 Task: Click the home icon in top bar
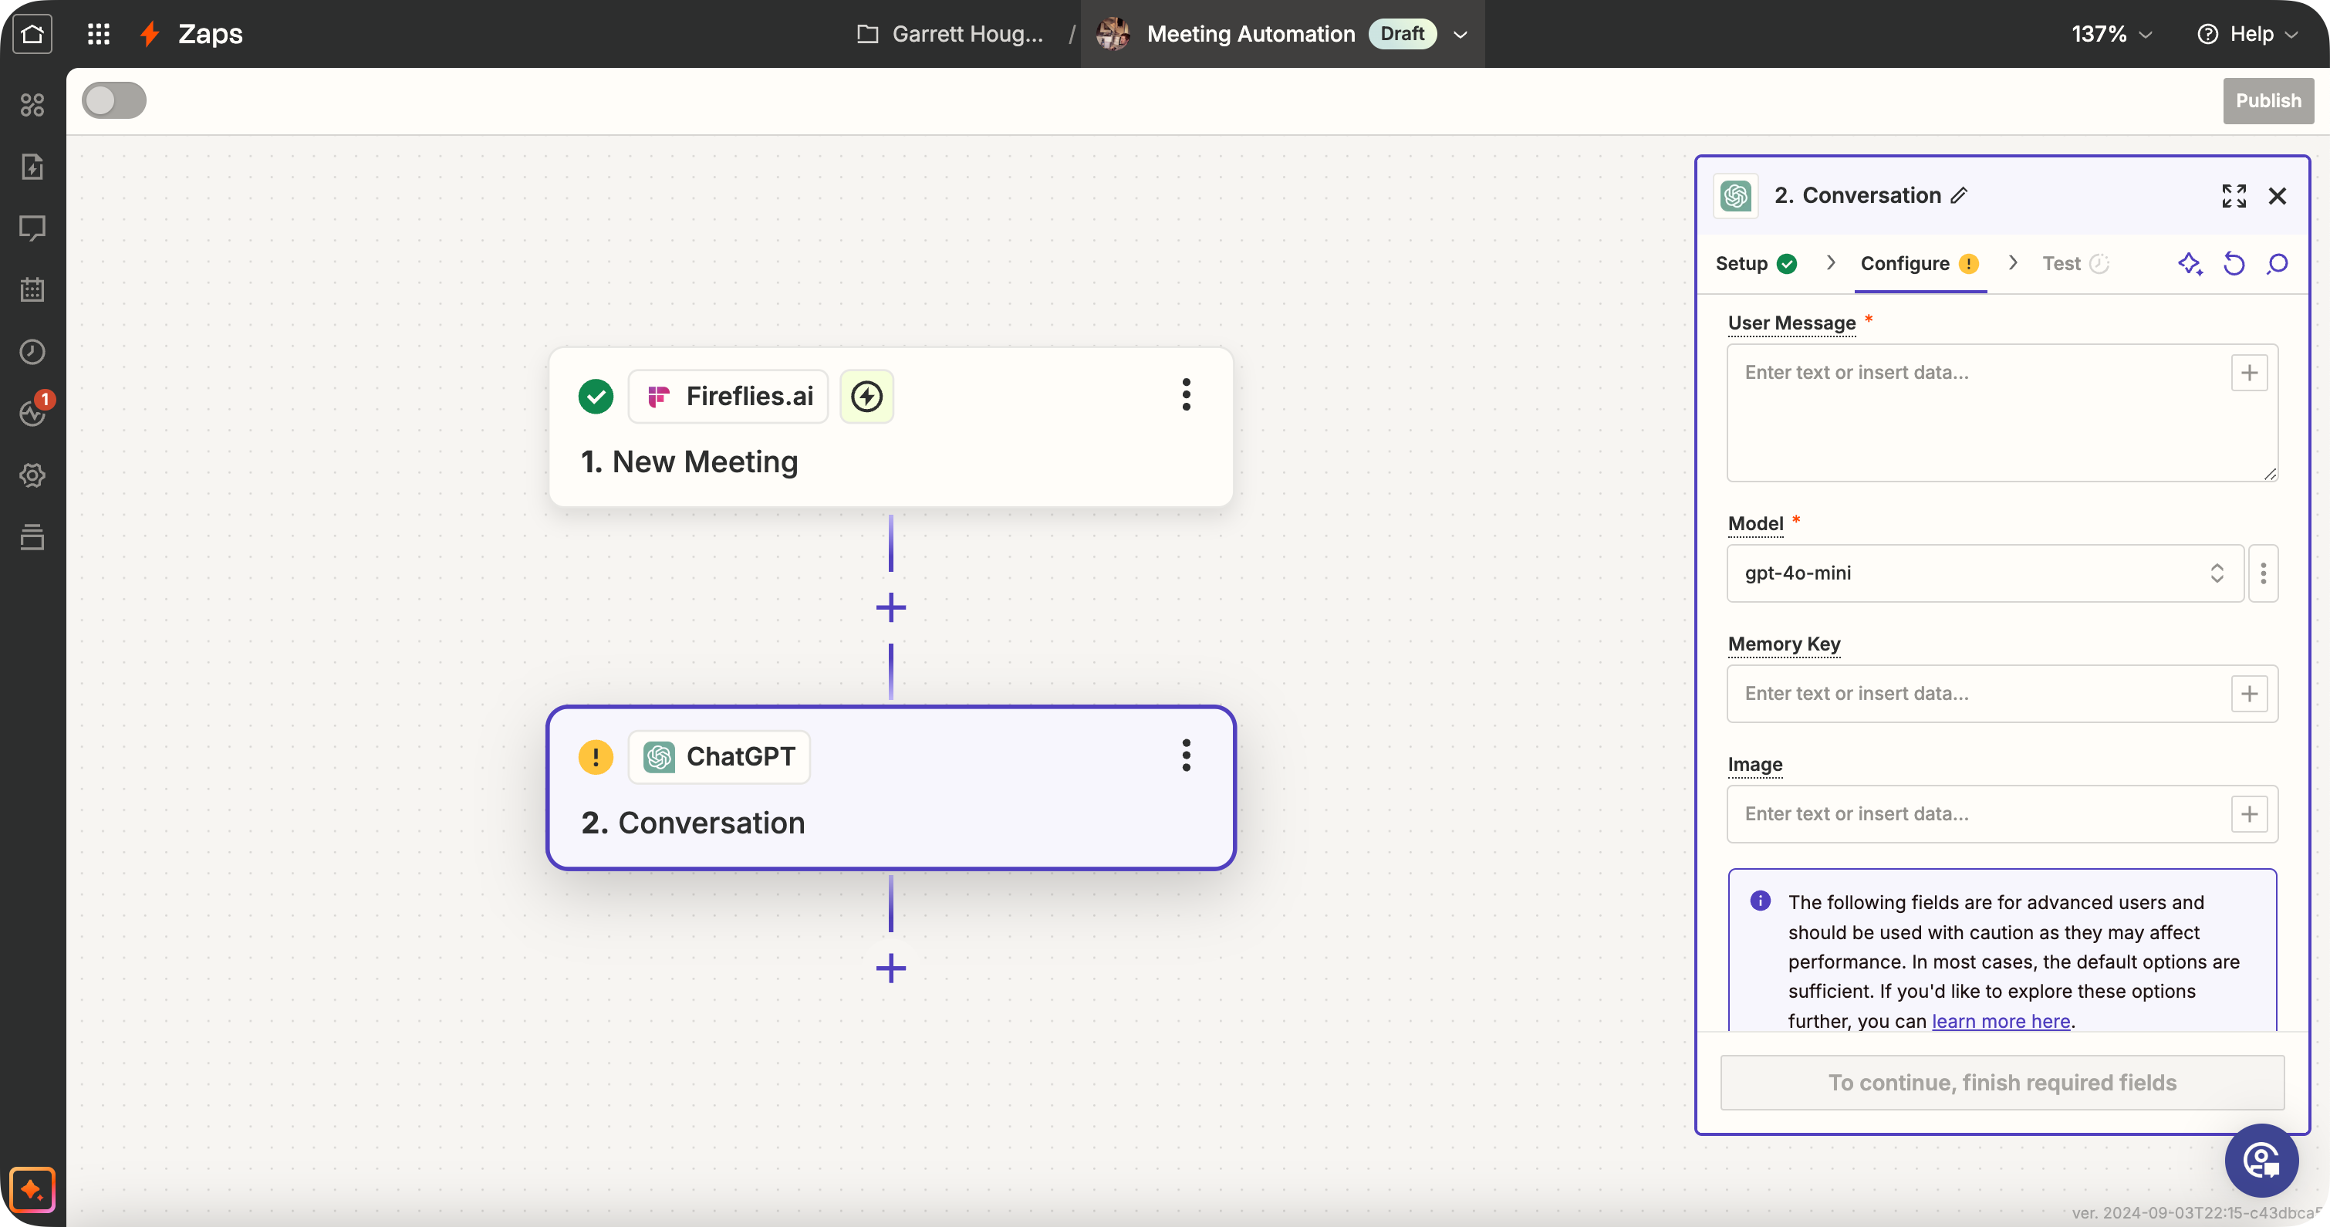point(32,35)
